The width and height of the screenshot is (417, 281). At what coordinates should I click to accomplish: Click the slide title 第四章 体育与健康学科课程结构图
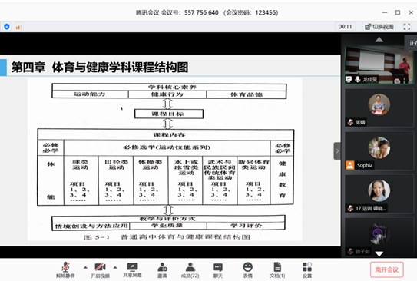coord(100,68)
